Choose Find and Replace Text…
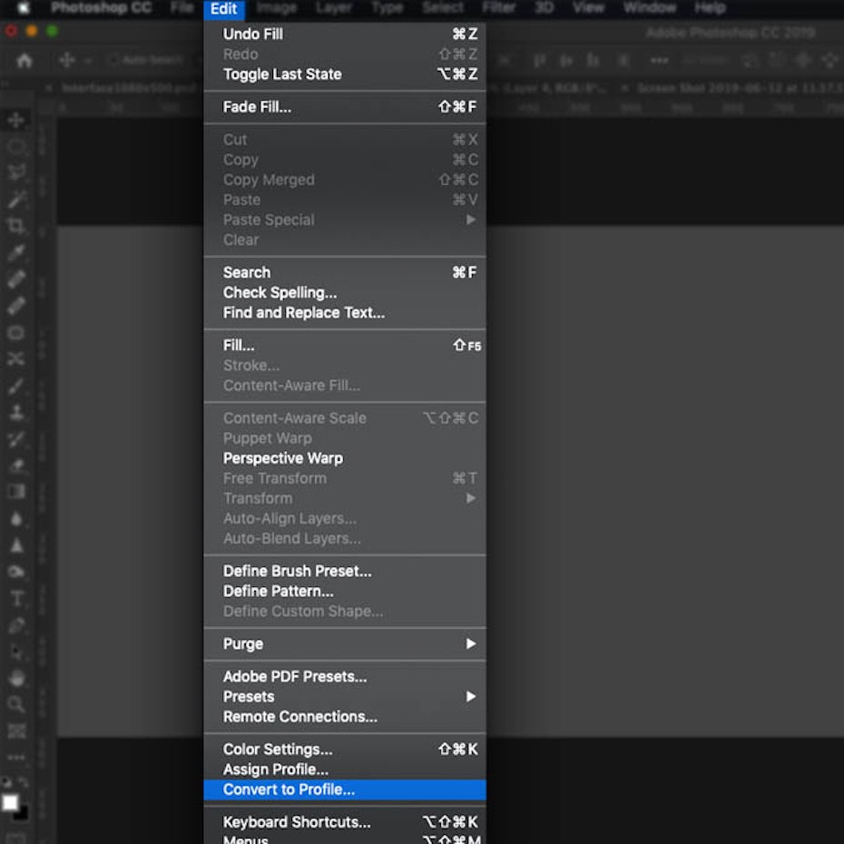 pyautogui.click(x=345, y=313)
